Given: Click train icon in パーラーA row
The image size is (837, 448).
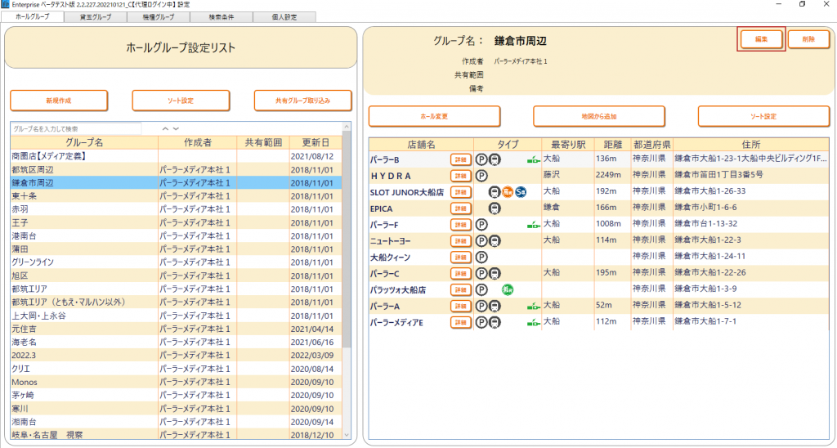Looking at the screenshot, I should (x=495, y=306).
